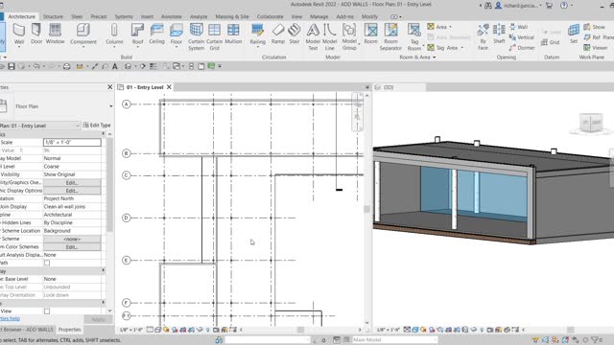Viewport: 614px width, 345px height.
Task: Select the Room Separator tool
Action: [x=390, y=36]
